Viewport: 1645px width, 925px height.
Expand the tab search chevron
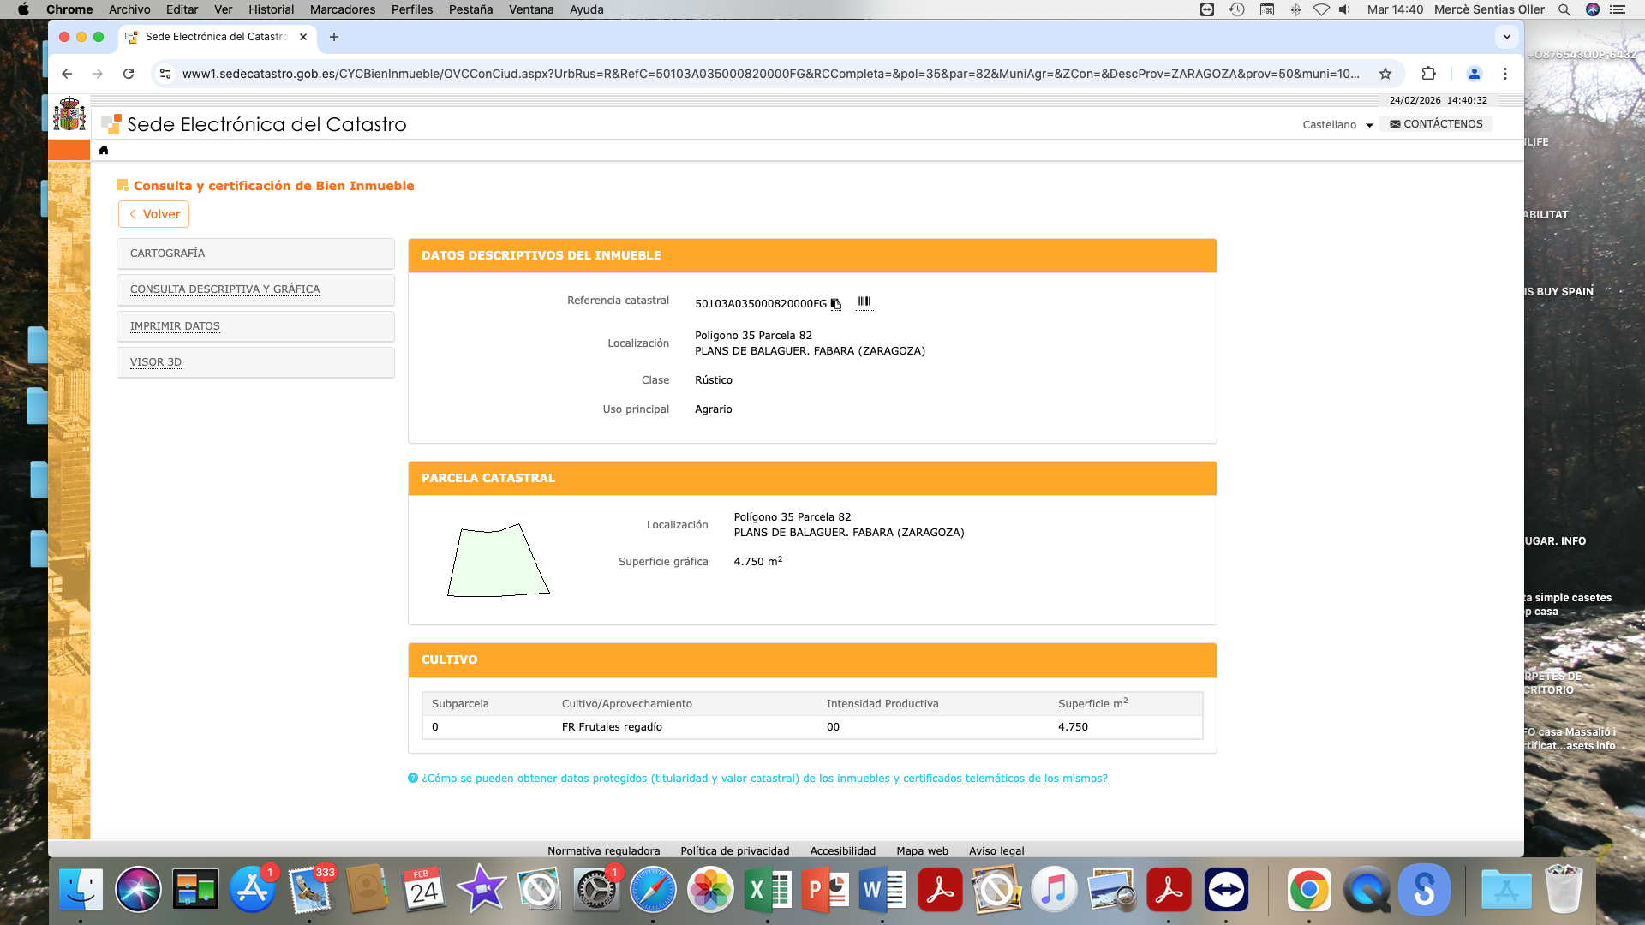[1506, 37]
